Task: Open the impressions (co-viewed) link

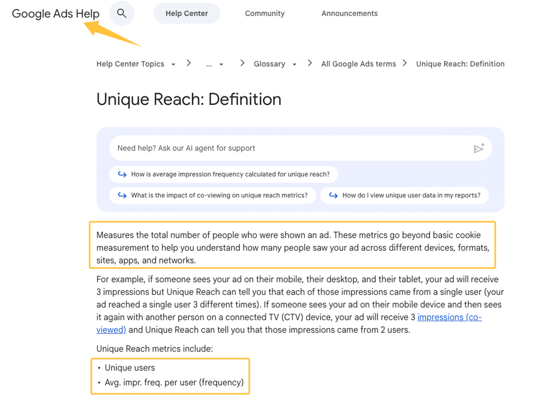Action: click(x=449, y=317)
